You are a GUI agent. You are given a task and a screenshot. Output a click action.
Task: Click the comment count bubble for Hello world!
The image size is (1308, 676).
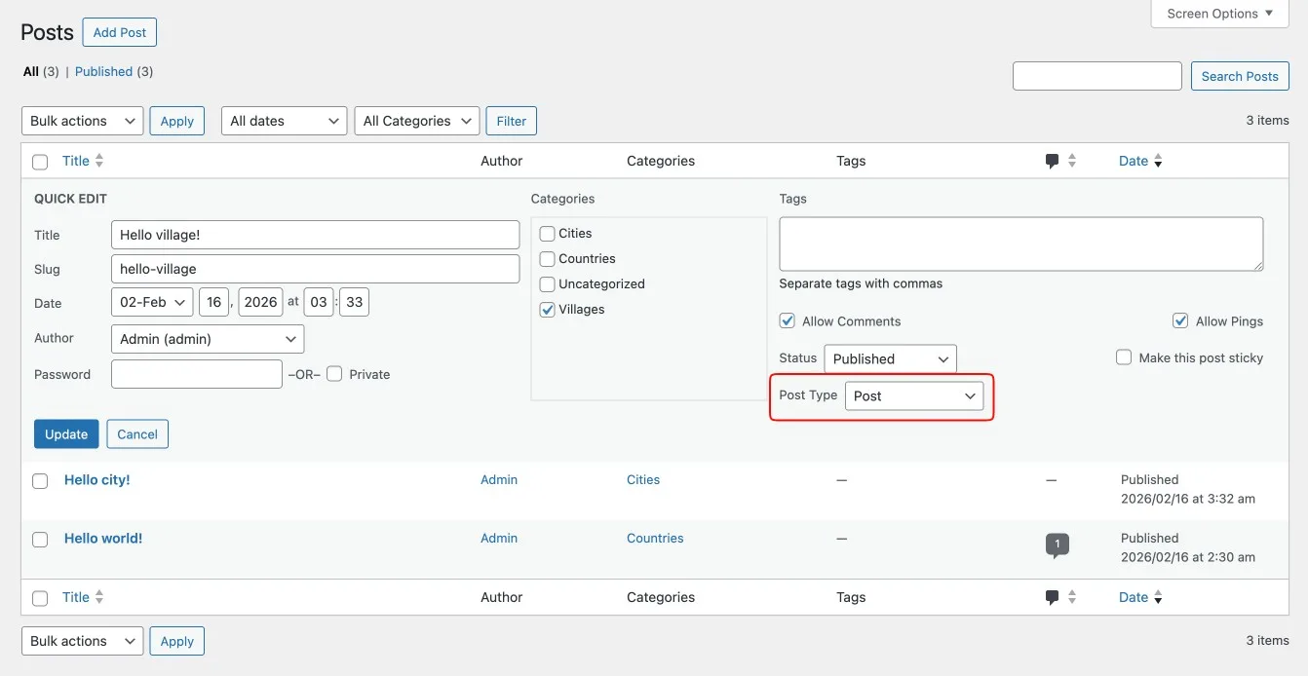point(1057,545)
